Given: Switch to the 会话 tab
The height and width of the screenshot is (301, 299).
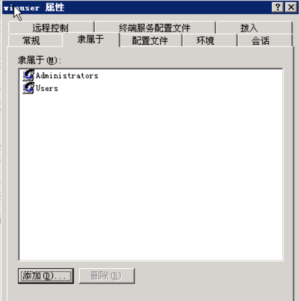Looking at the screenshot, I should (260, 41).
